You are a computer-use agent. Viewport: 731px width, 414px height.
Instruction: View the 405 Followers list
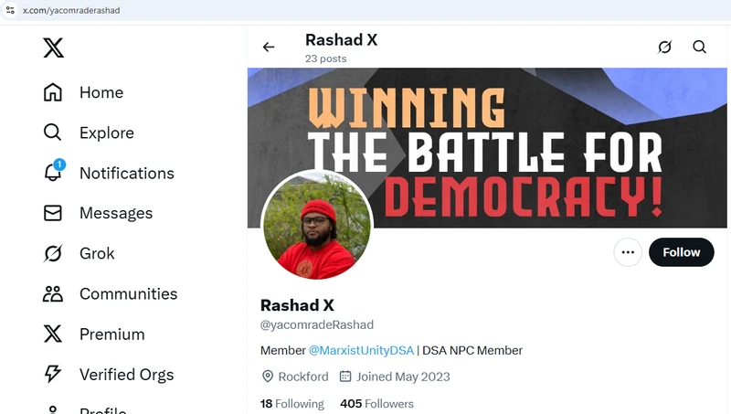[376, 403]
